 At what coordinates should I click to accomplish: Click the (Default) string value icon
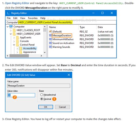(x=50, y=32)
